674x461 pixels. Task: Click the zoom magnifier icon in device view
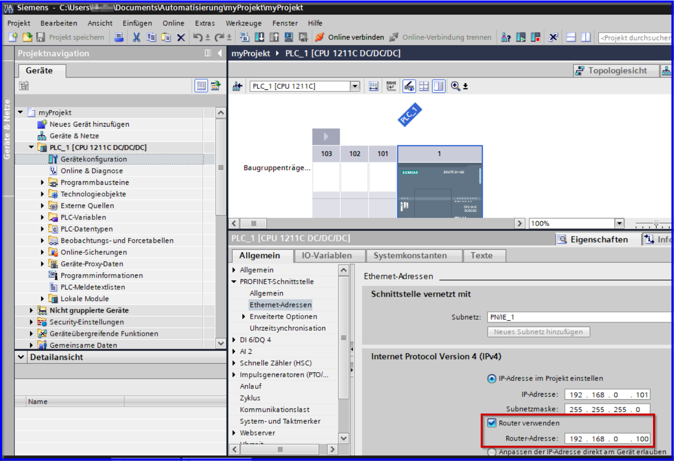pos(456,86)
